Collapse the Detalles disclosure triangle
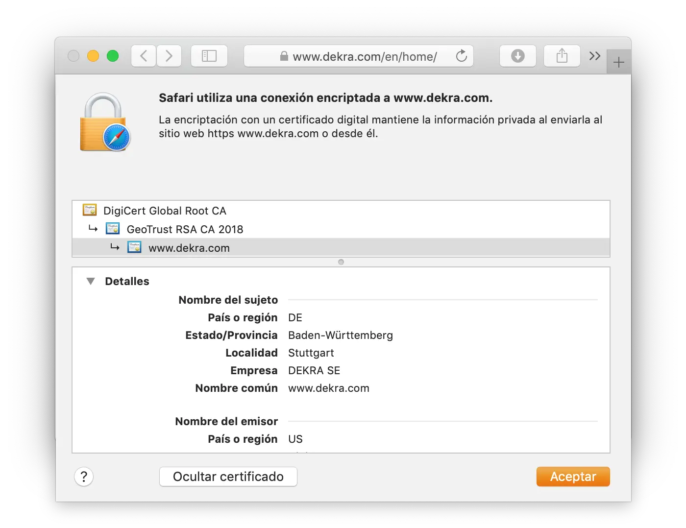This screenshot has height=528, width=686. [91, 281]
